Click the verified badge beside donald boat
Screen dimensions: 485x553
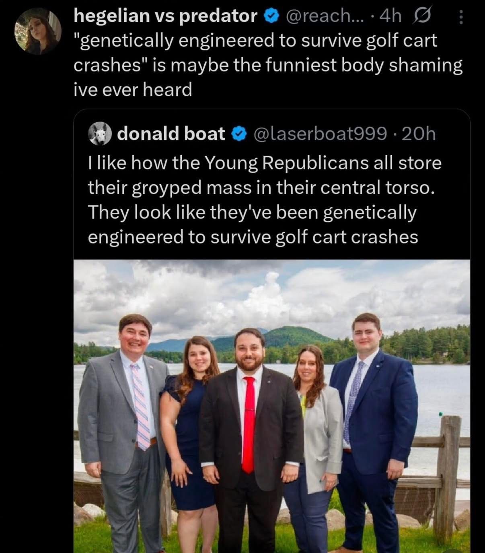(238, 134)
